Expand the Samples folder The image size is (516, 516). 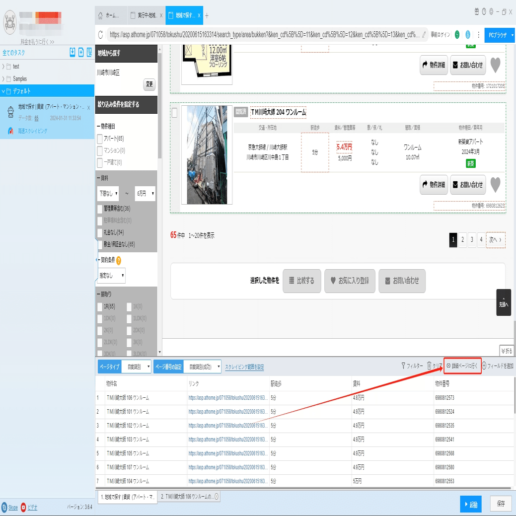tap(3, 79)
